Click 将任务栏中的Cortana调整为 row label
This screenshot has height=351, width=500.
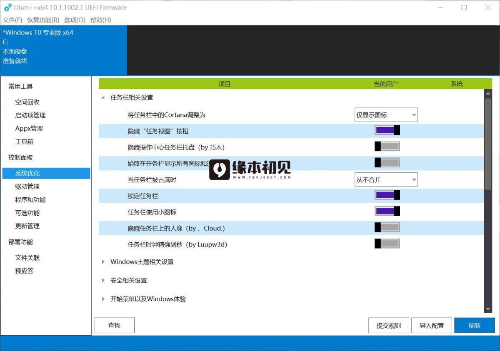pos(166,115)
